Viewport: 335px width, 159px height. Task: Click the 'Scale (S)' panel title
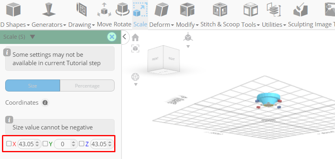coord(14,37)
